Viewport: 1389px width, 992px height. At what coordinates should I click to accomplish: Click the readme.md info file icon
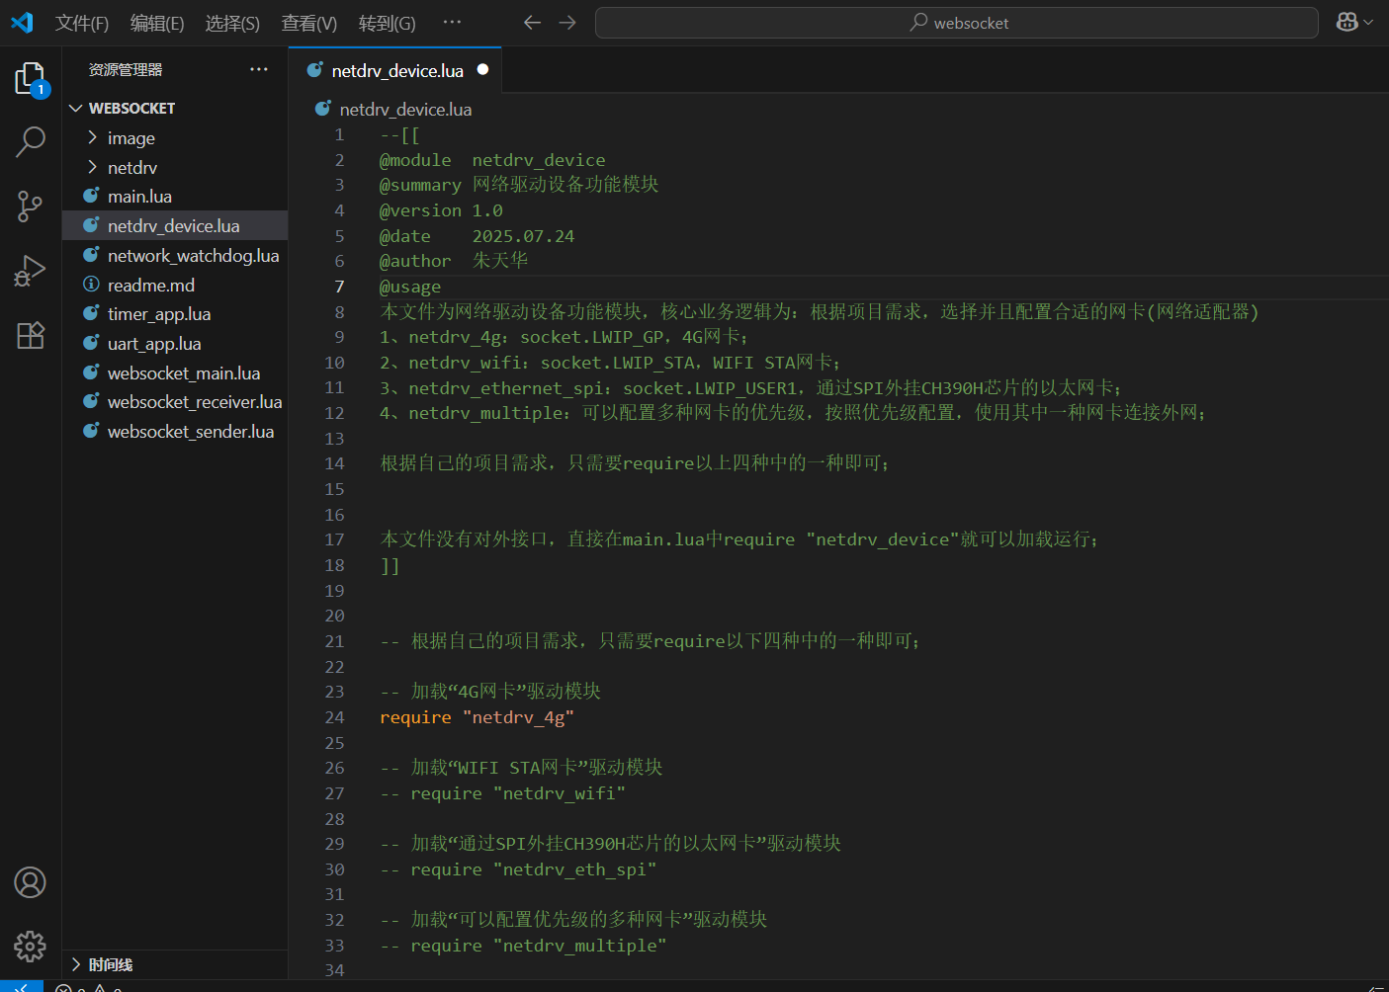click(x=91, y=285)
